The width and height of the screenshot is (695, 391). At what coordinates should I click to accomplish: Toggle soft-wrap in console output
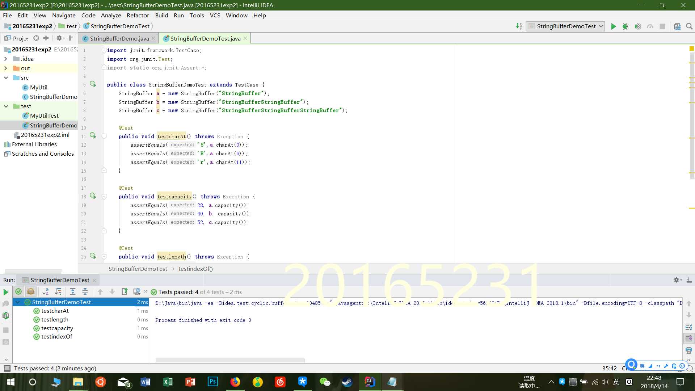(688, 327)
